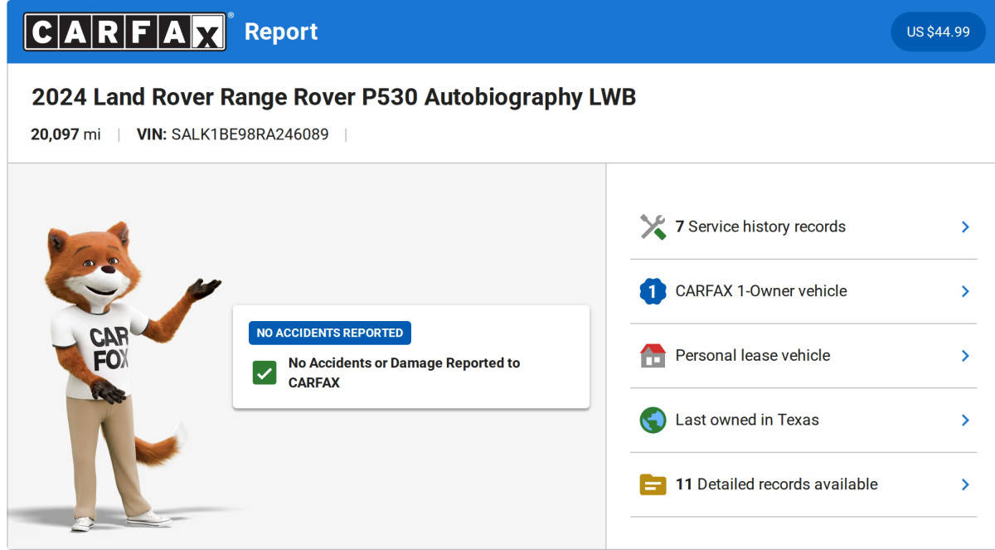Viewport: 995px width, 550px height.
Task: Click the CARFAX logo in header
Action: pyautogui.click(x=124, y=32)
